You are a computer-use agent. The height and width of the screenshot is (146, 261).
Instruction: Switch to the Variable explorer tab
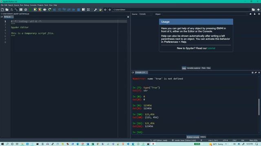tap(194, 68)
